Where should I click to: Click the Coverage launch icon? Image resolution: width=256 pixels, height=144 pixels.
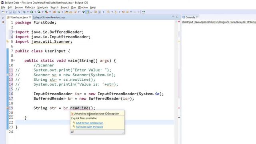[x=39, y=12]
